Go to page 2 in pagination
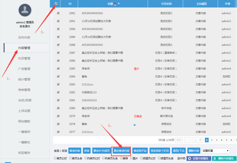The height and width of the screenshot is (163, 237). (x=212, y=140)
